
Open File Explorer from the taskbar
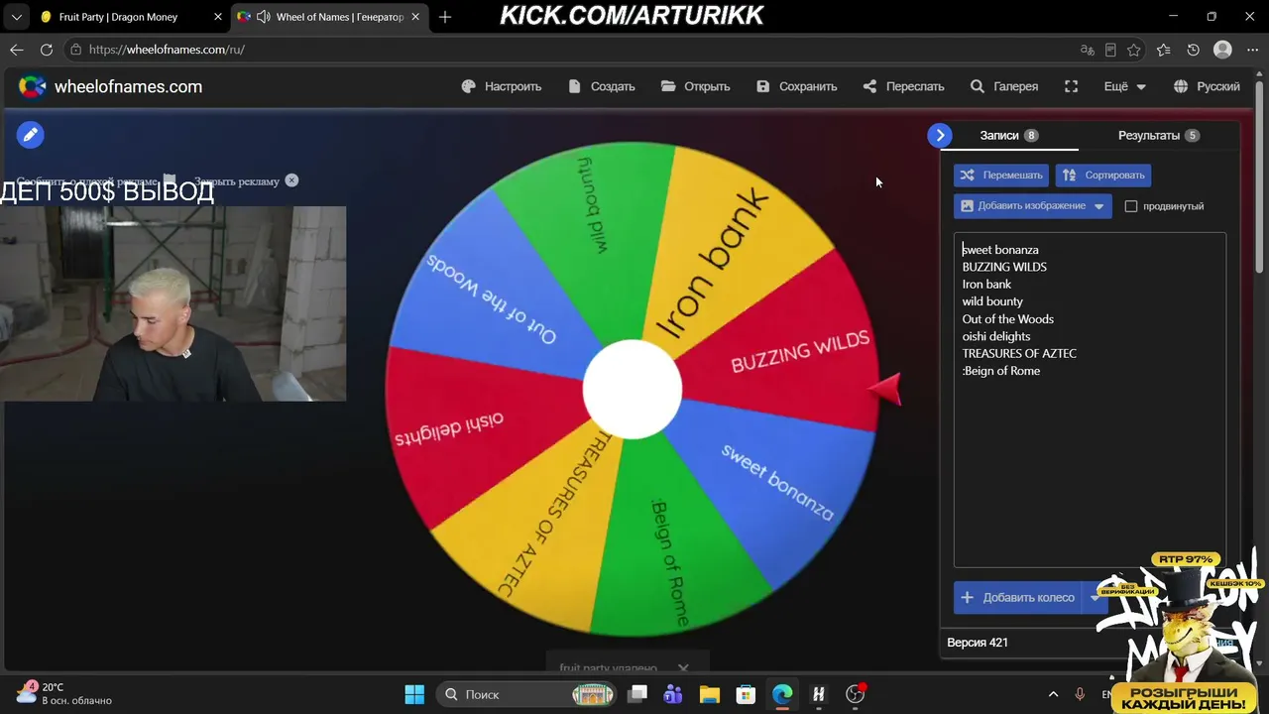point(709,694)
